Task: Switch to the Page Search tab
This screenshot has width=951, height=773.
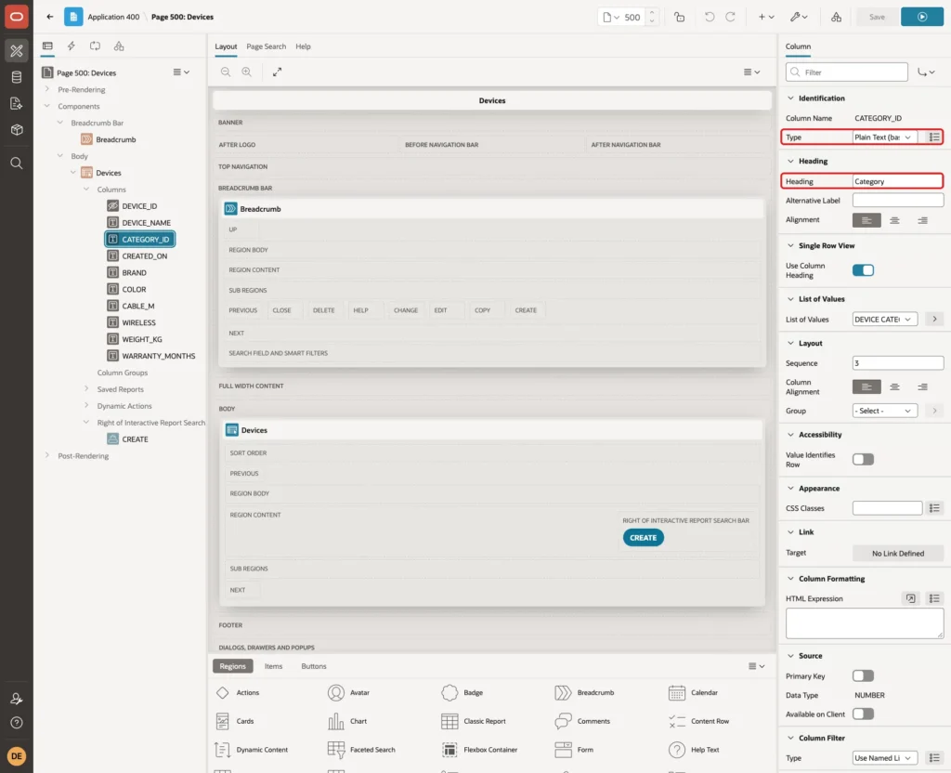Action: (x=266, y=46)
